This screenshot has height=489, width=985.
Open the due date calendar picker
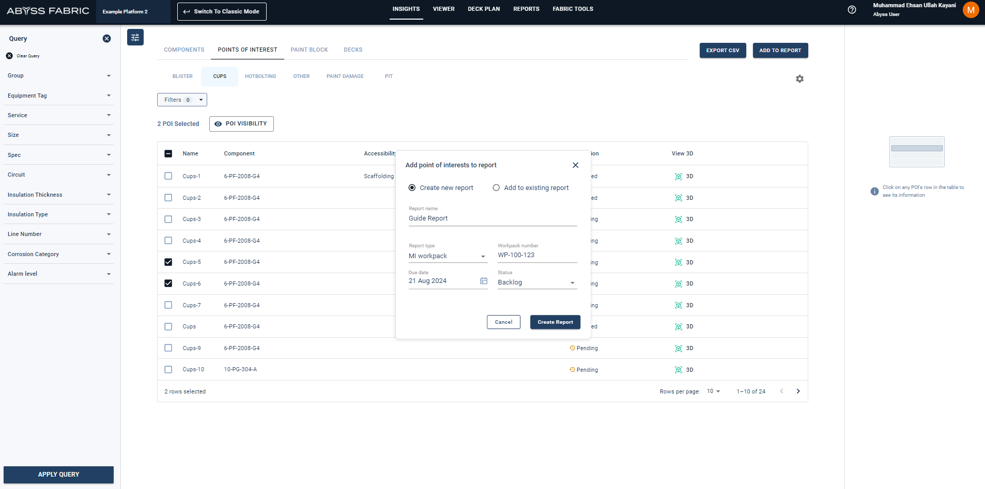[484, 281]
